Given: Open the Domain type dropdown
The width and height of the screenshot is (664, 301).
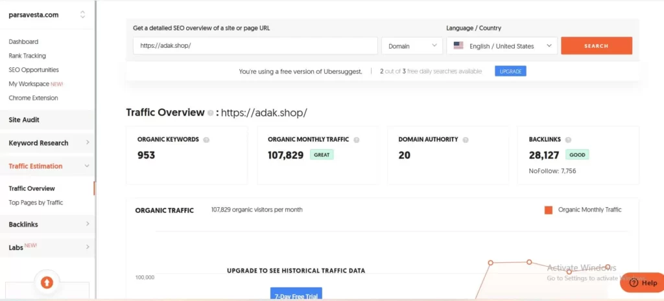Looking at the screenshot, I should (x=412, y=46).
